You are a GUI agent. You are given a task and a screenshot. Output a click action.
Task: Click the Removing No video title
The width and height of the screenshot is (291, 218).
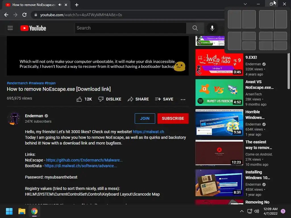[x=257, y=202]
